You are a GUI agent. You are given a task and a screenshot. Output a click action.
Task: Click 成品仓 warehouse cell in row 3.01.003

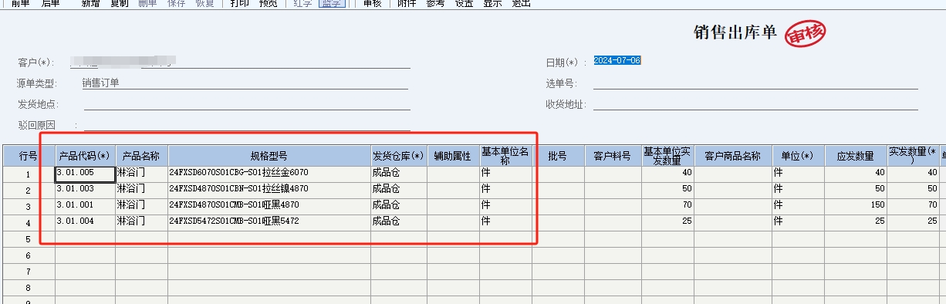point(398,190)
